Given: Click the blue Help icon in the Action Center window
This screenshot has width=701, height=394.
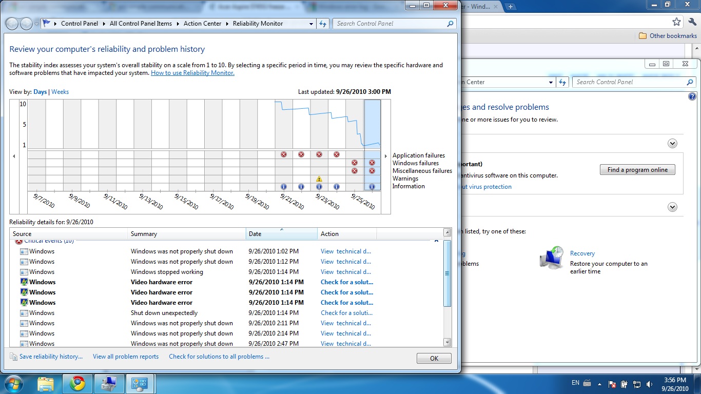Looking at the screenshot, I should pyautogui.click(x=692, y=96).
